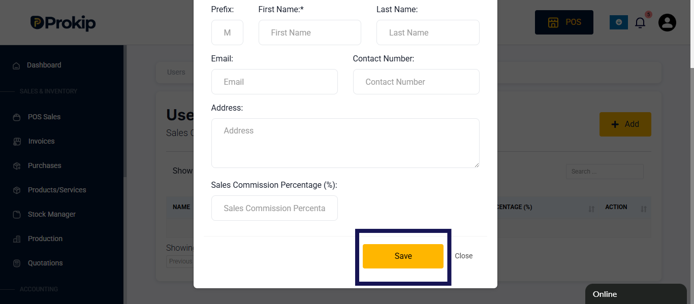Image resolution: width=694 pixels, height=304 pixels.
Task: Click into the First Name field
Action: [310, 32]
